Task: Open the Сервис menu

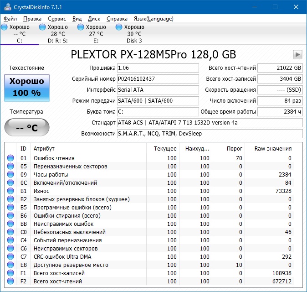Action: tap(57, 19)
